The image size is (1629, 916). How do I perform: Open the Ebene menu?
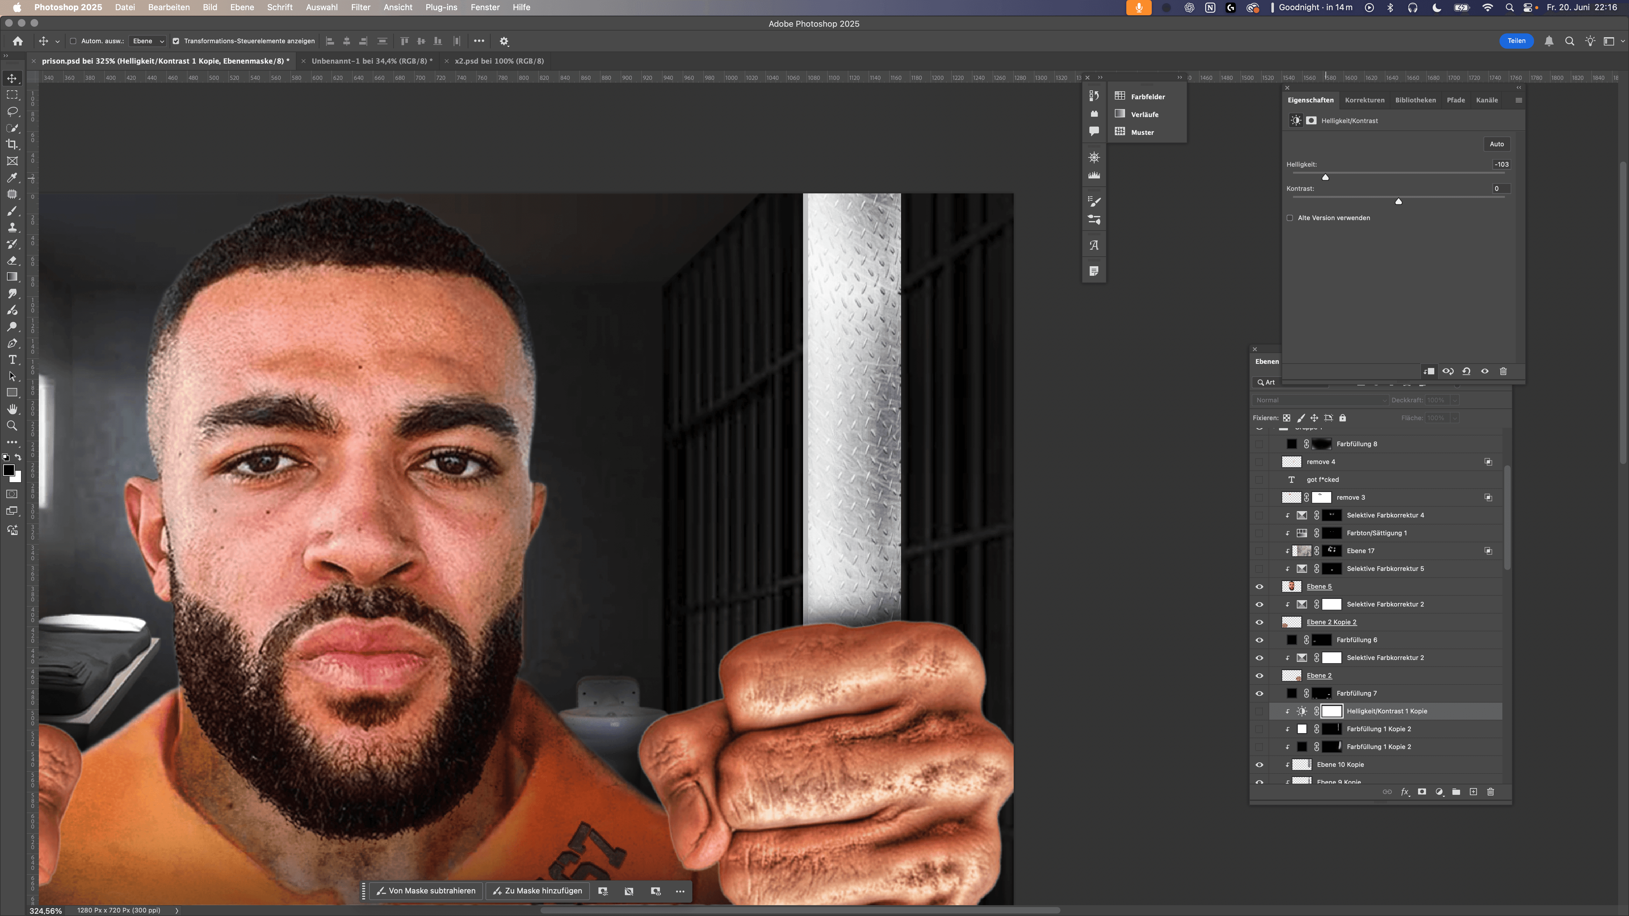[x=242, y=8]
